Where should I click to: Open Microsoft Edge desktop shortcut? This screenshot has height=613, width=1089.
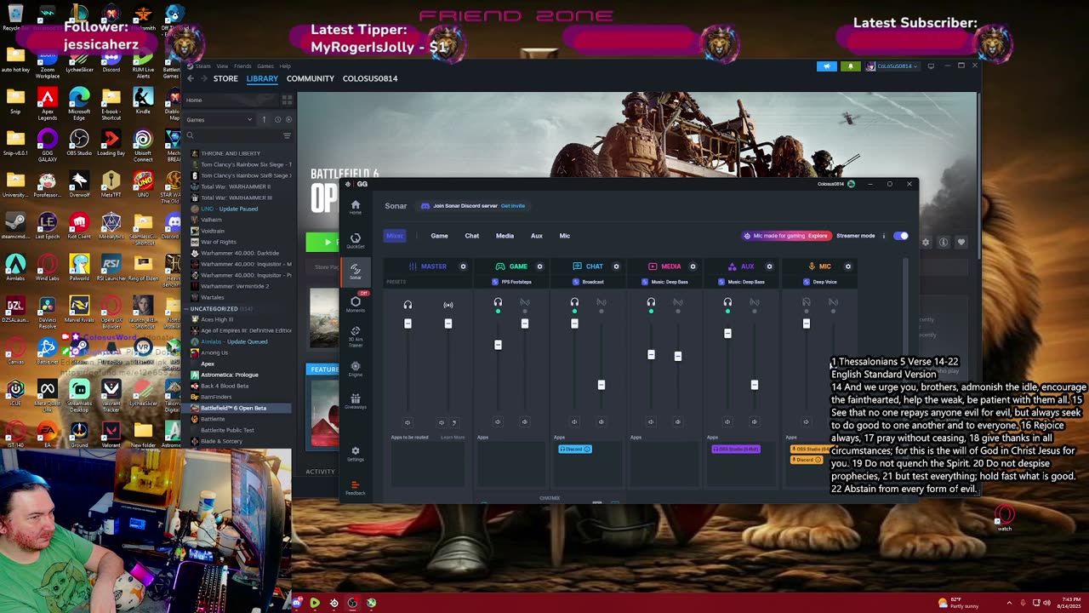tap(79, 102)
